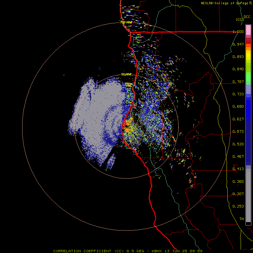Viewport: 253px width, 253px height.
Task: Select the 0.947 scale value
Action: click(238, 44)
